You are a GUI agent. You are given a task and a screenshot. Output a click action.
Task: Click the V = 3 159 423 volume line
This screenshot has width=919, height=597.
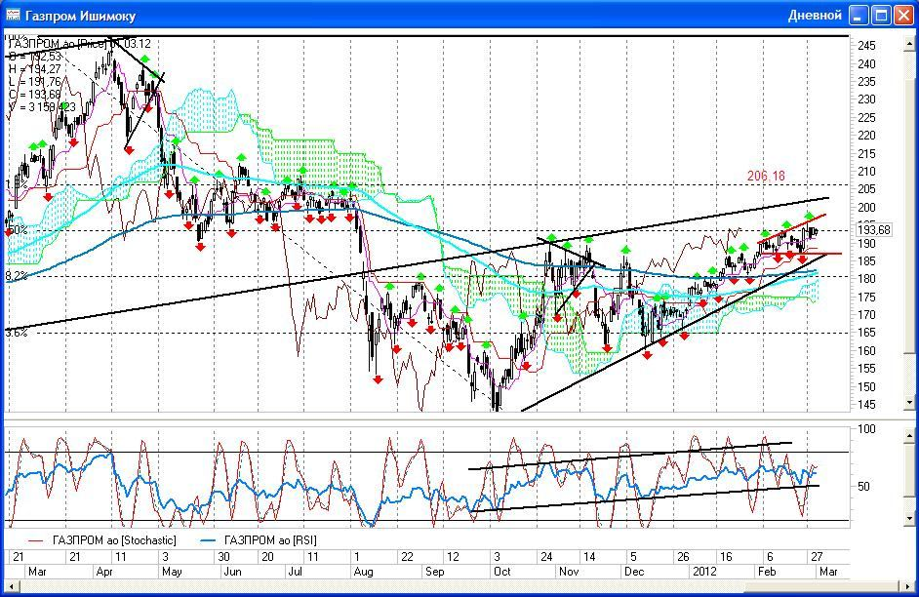point(42,107)
